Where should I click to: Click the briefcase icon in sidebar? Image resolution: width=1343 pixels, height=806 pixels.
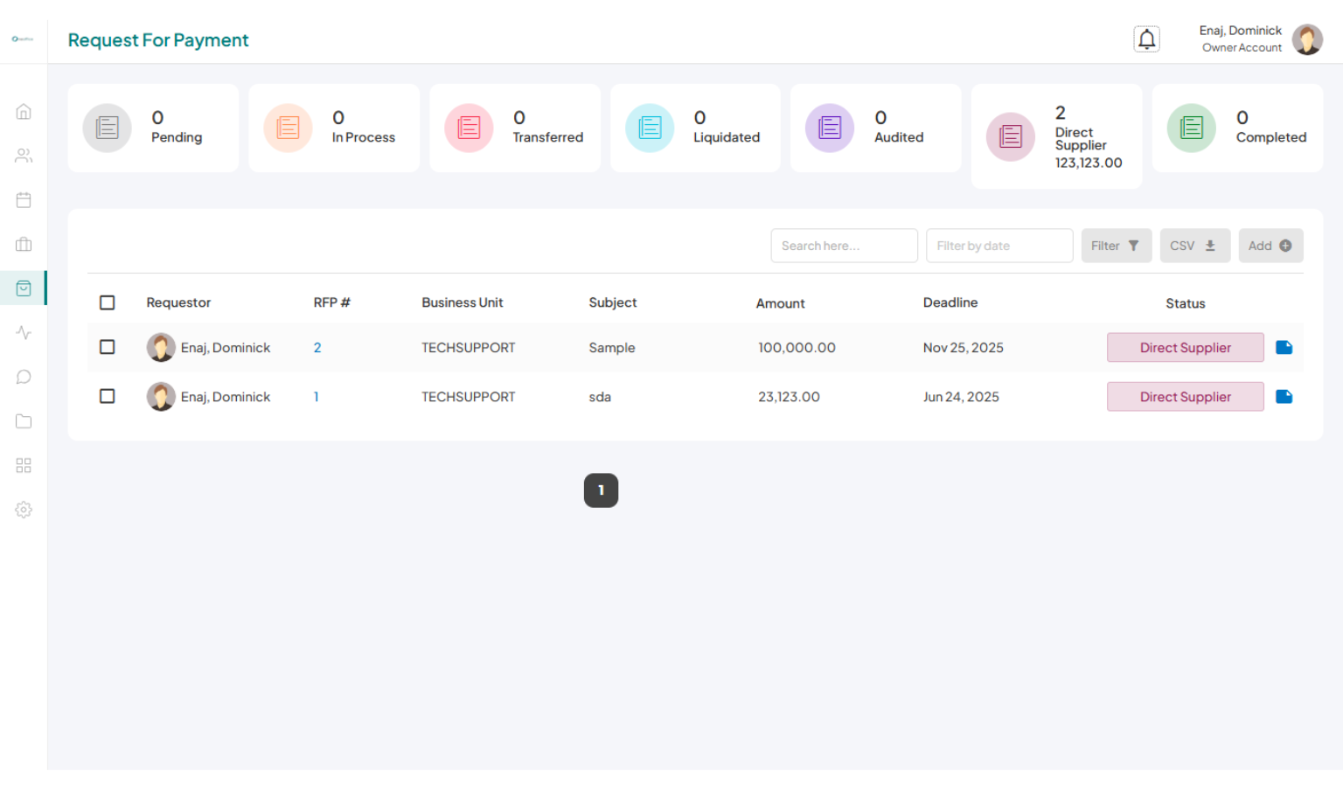coord(24,245)
